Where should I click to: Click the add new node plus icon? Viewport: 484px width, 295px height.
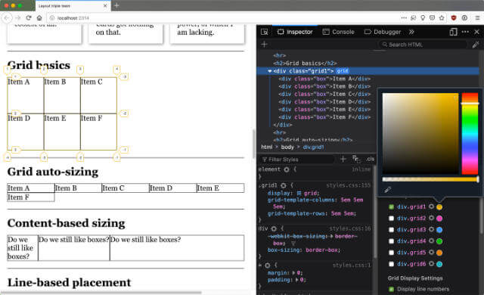point(264,45)
